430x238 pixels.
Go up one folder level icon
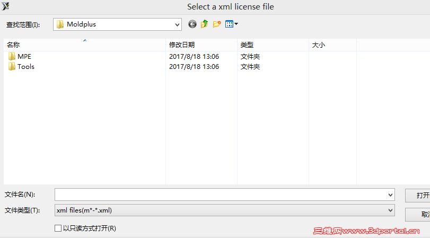coord(204,24)
